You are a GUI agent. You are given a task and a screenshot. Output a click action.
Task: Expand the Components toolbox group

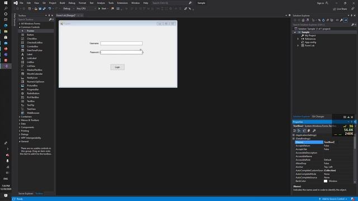click(x=20, y=127)
